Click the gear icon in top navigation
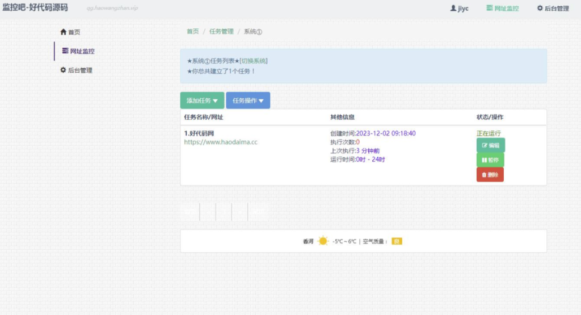The height and width of the screenshot is (315, 581). coord(540,8)
